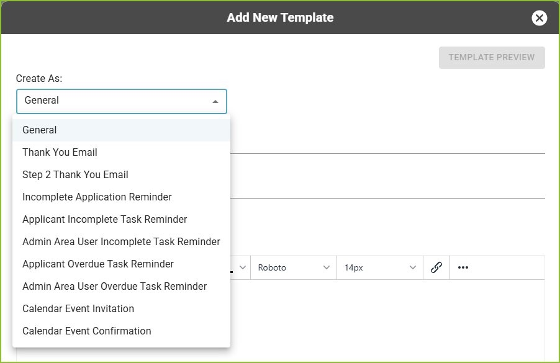Image resolution: width=560 pixels, height=363 pixels.
Task: Select General from the dropdown list
Action: (40, 130)
